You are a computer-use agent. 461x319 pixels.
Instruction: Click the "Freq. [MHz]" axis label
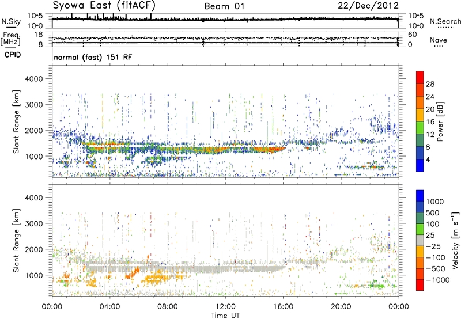10,39
